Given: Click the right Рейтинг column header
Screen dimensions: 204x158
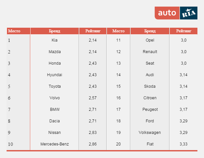Looking at the screenshot, I should tap(183, 31).
